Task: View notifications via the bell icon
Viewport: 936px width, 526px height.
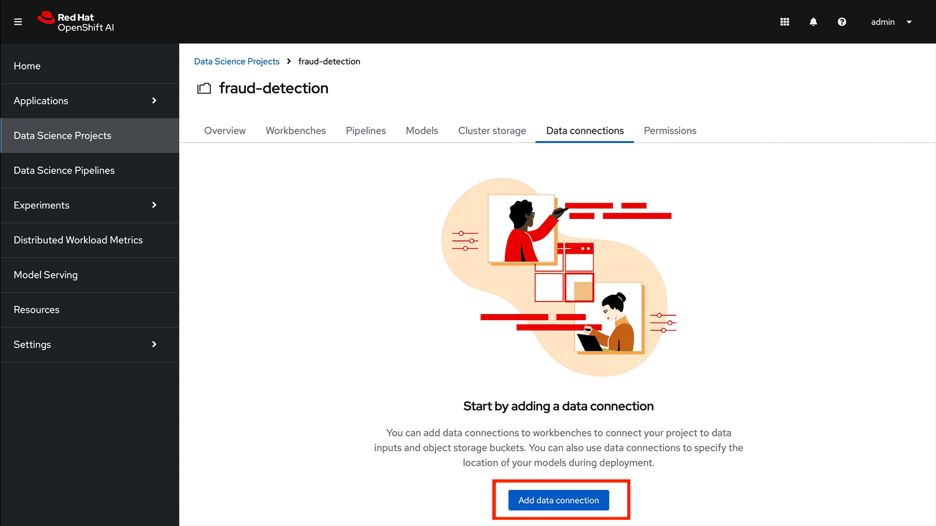Action: pyautogui.click(x=813, y=21)
